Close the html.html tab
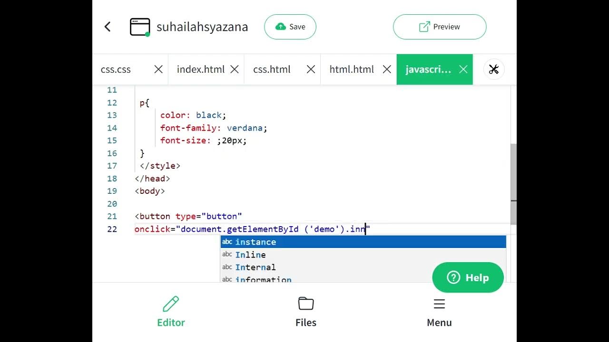Viewport: 609px width, 342px height. (x=387, y=69)
